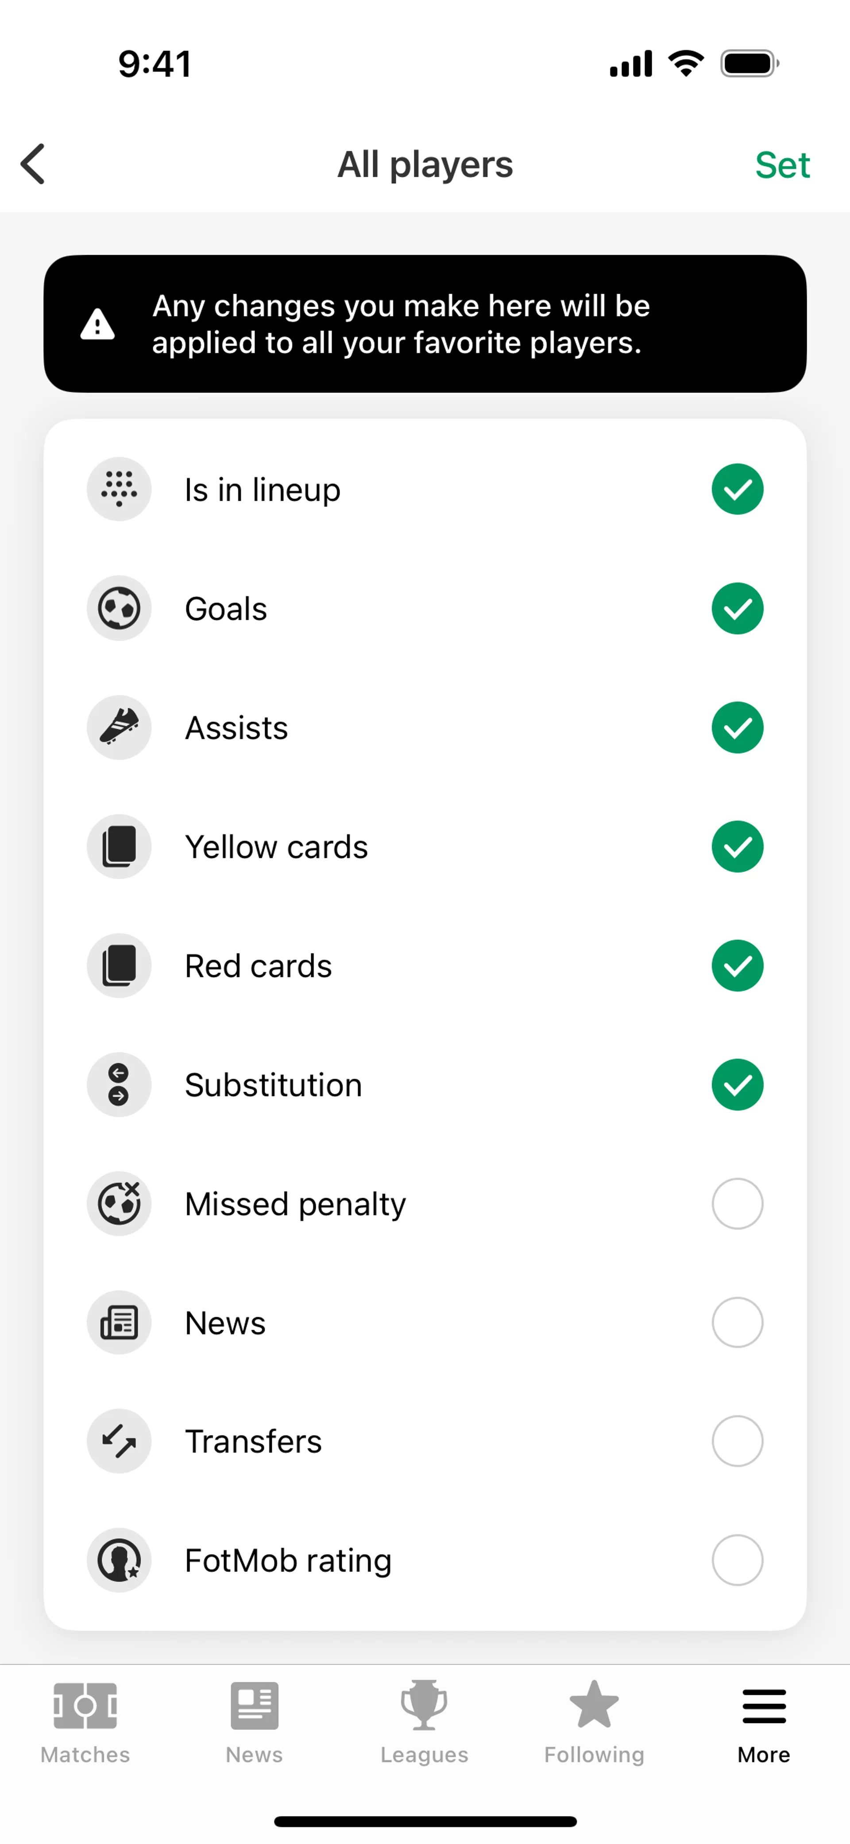Tap the FotMob rating player icon
The height and width of the screenshot is (1844, 850).
pyautogui.click(x=119, y=1560)
